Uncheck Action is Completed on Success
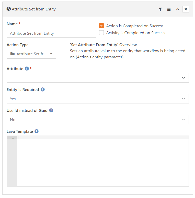The width and height of the screenshot is (195, 198). [x=101, y=26]
